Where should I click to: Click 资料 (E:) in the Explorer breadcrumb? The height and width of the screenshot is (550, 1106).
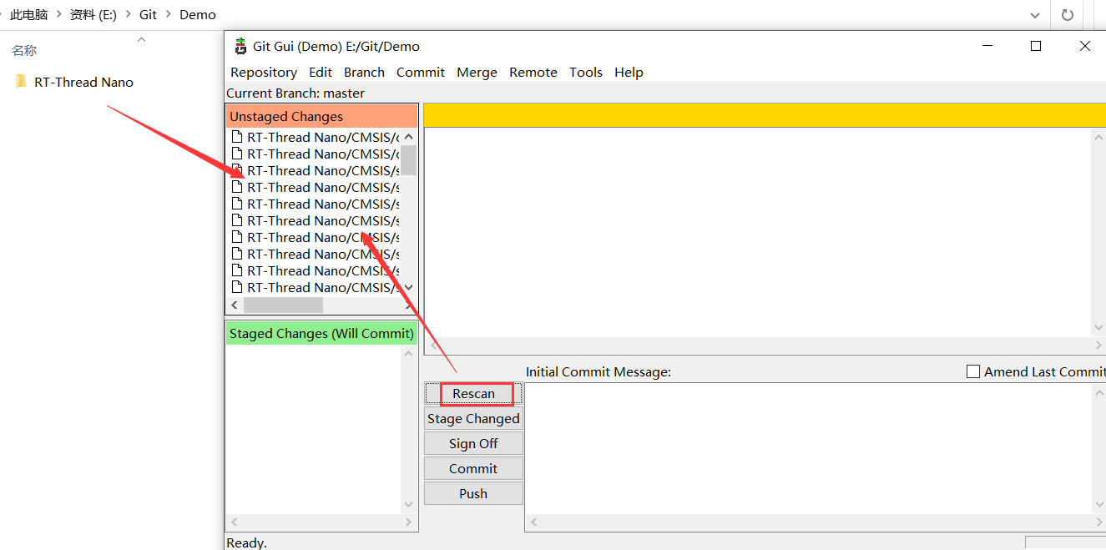click(93, 15)
